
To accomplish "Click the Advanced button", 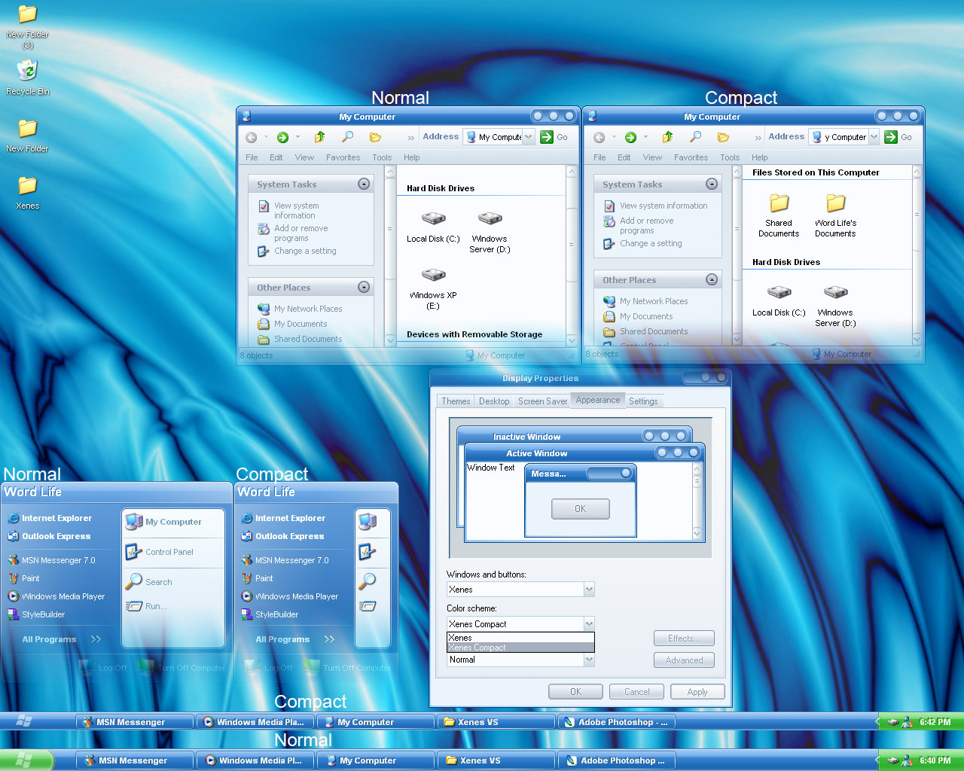I will [684, 660].
